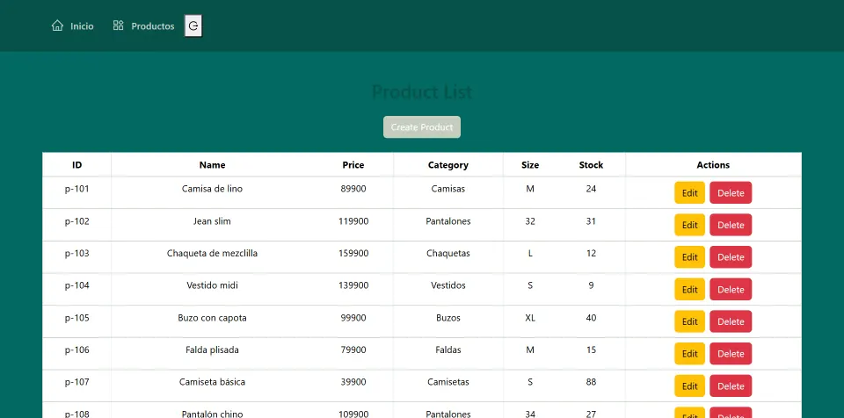Screen dimensions: 844x418
Task: Click the Product List page heading
Action: coord(422,92)
